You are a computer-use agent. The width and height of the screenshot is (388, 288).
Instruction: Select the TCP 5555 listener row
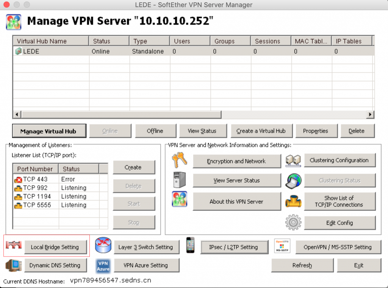(x=61, y=205)
